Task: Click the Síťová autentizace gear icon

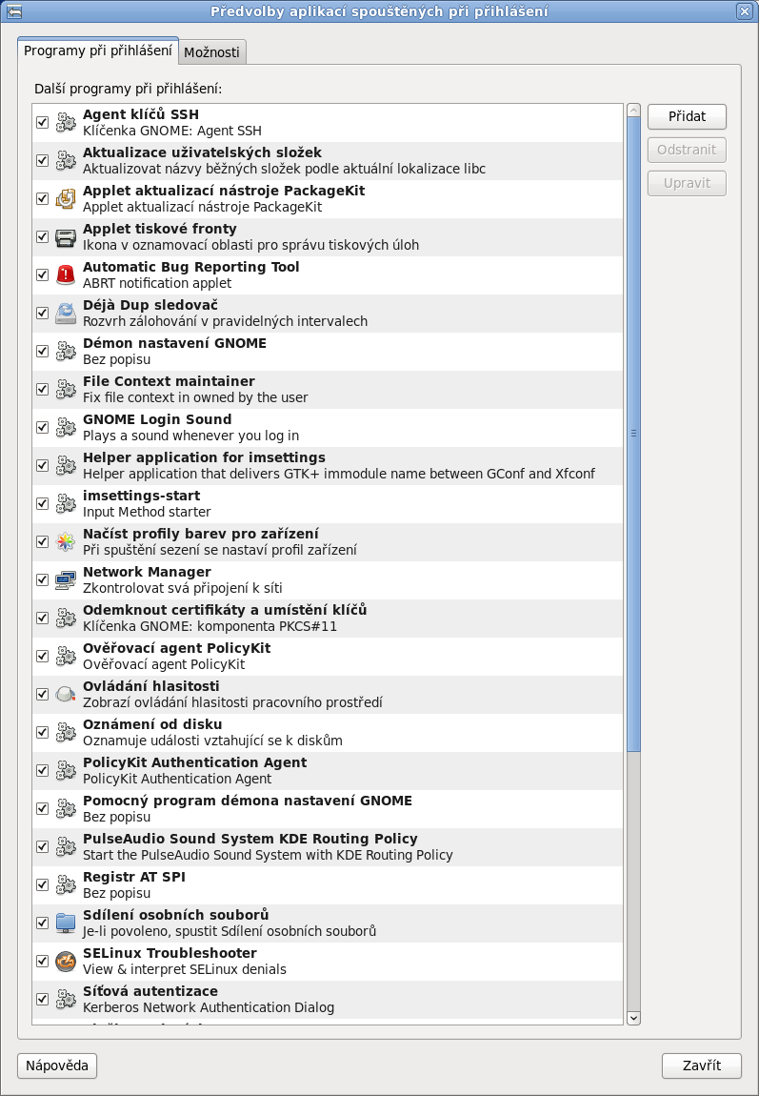Action: click(66, 999)
